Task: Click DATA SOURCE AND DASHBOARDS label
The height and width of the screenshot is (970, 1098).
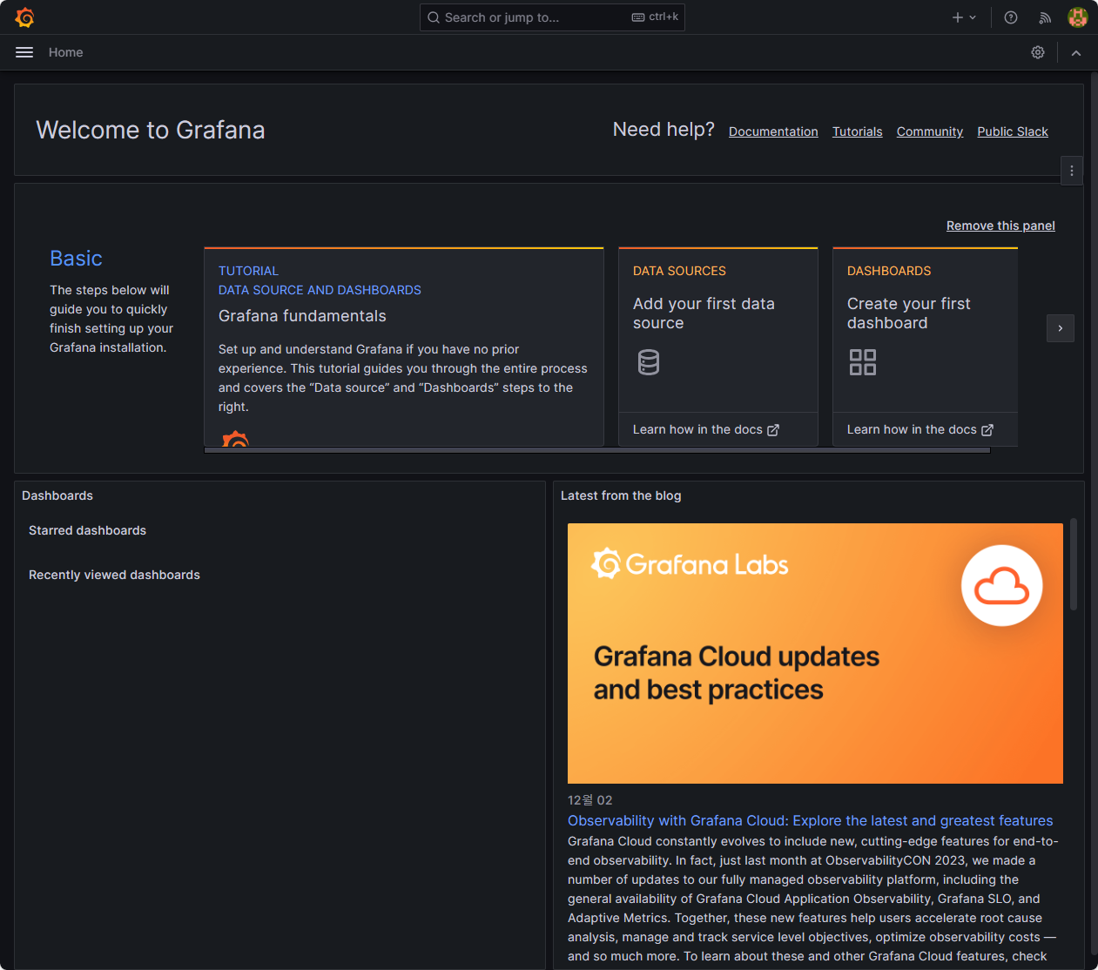Action: (x=320, y=290)
